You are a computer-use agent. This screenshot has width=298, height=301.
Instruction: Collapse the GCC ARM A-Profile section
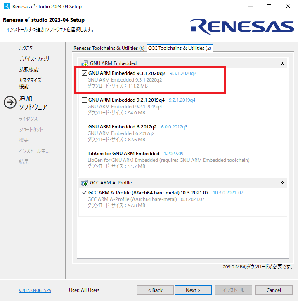coord(282,183)
